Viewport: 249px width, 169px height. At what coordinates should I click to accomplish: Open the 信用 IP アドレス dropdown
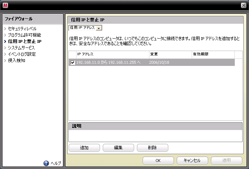pyautogui.click(x=99, y=28)
